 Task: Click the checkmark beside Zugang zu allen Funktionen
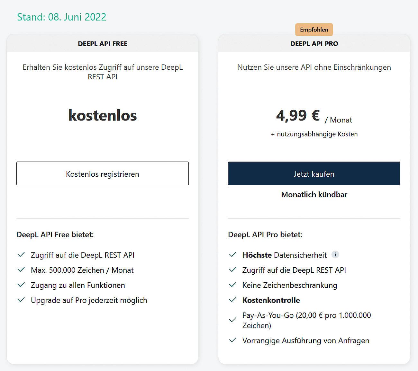coord(21,285)
